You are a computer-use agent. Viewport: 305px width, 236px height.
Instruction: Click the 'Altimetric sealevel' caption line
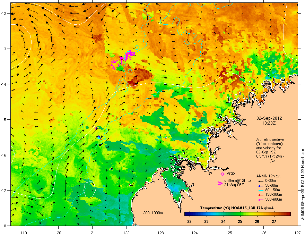click(x=270, y=140)
